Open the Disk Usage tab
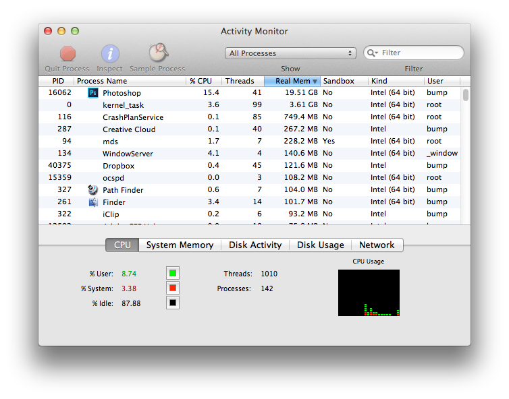The height and width of the screenshot is (399, 509). click(x=321, y=245)
